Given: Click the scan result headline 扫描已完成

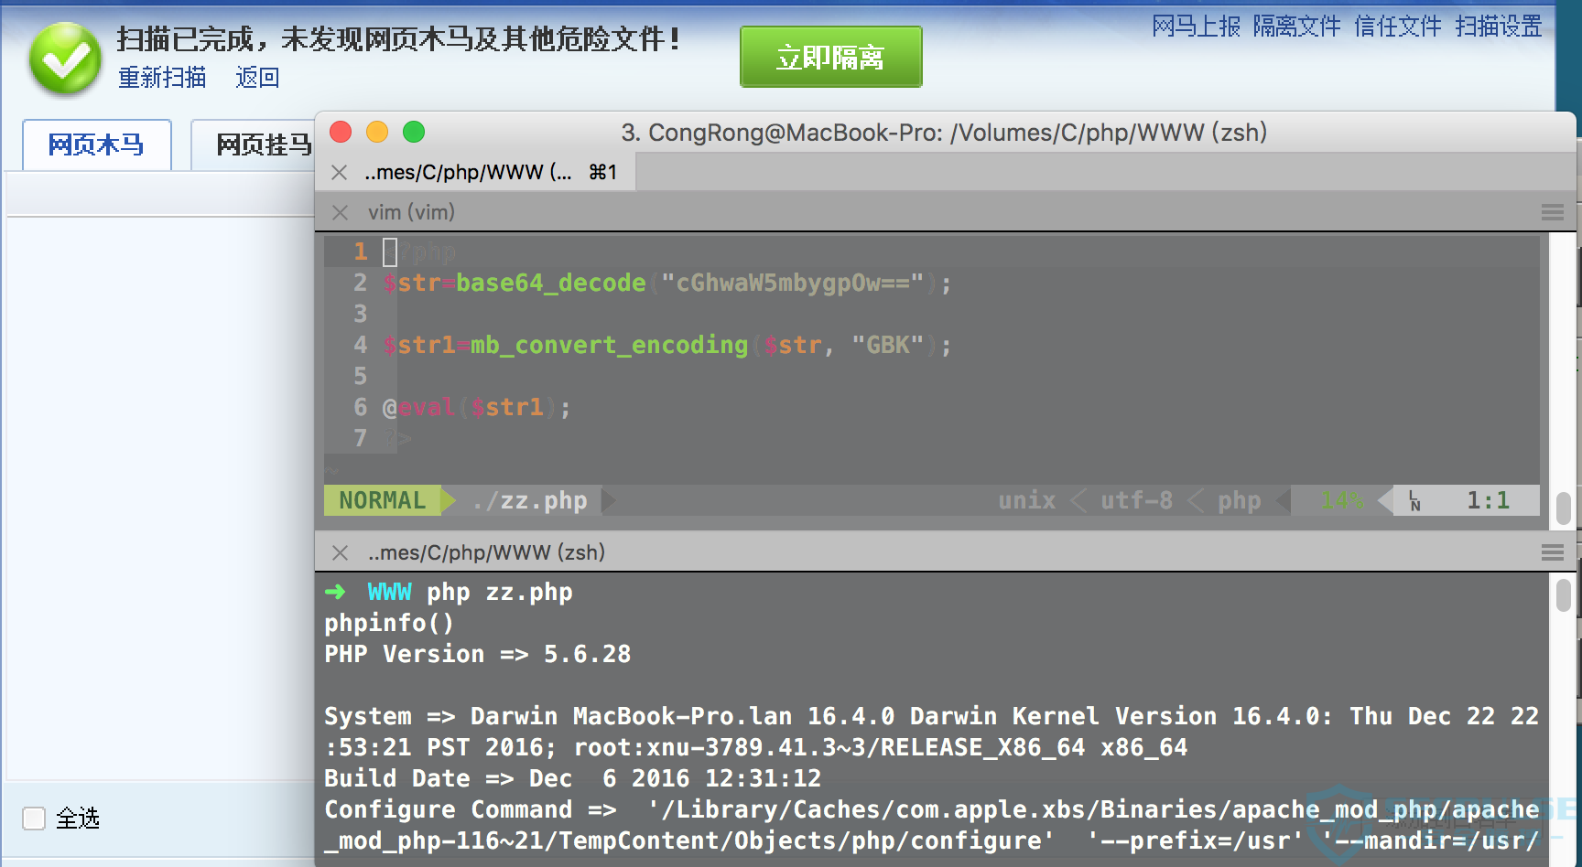Looking at the screenshot, I should (x=399, y=38).
